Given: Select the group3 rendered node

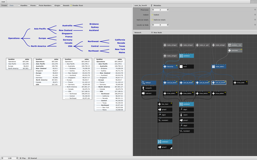Looking at the screenshot, I should point(165,147).
